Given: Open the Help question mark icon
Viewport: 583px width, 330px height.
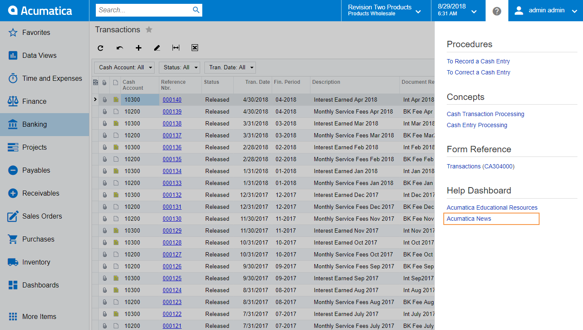Looking at the screenshot, I should 497,11.
